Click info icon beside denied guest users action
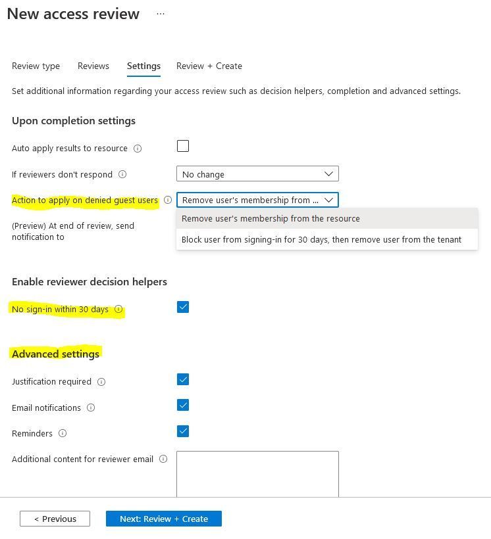Viewport: 491px width, 539px height. [168, 200]
